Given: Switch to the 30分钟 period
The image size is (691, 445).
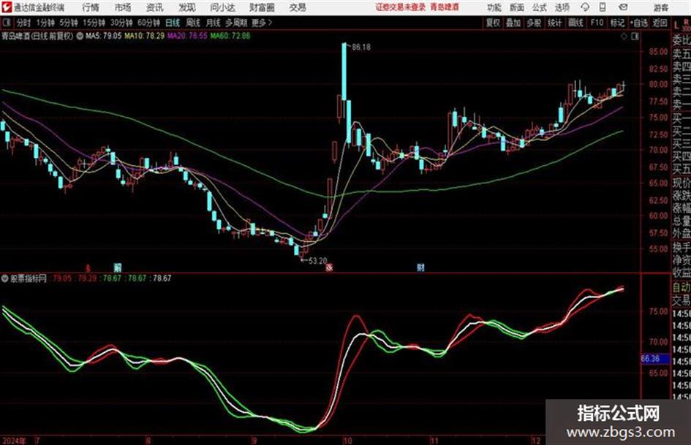Looking at the screenshot, I should coord(121,23).
